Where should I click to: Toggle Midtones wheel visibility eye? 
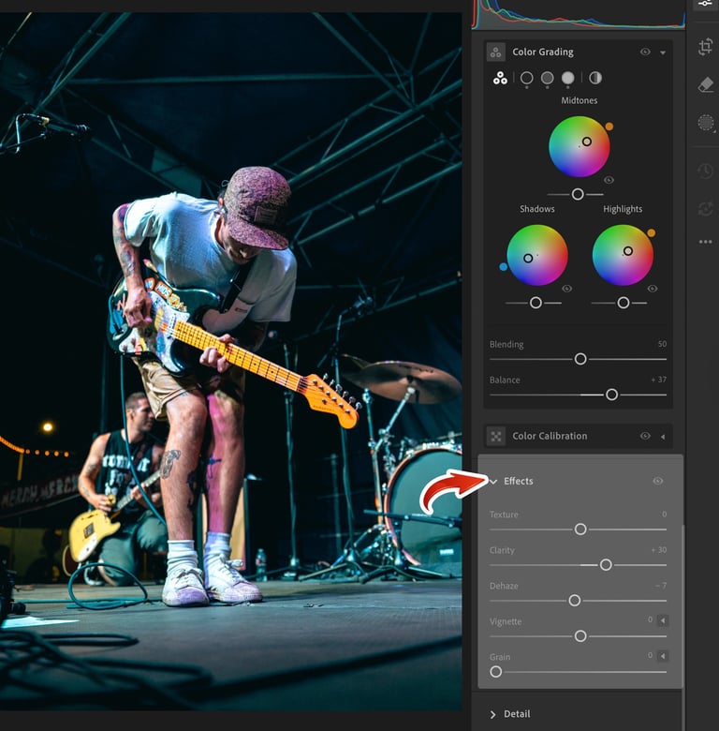point(609,180)
